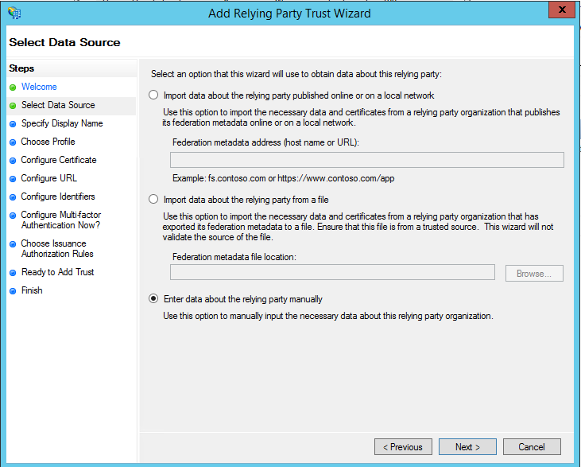Screen dimensions: 581x467
Task: Click the Configure URL step
Action: (49, 178)
